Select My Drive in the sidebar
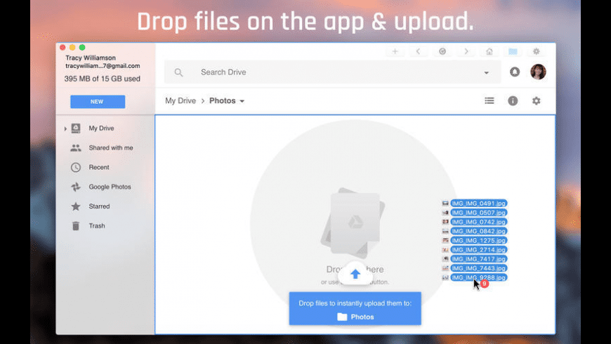The height and width of the screenshot is (344, 611). 101,128
